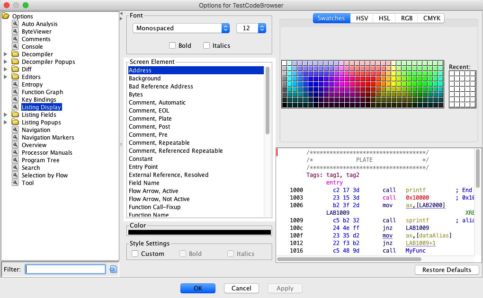Open the Monospaced font family dropdown
The width and height of the screenshot is (483, 298).
pyautogui.click(x=181, y=28)
